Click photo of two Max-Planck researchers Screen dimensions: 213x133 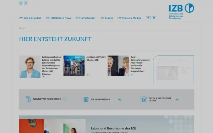(x=118, y=66)
